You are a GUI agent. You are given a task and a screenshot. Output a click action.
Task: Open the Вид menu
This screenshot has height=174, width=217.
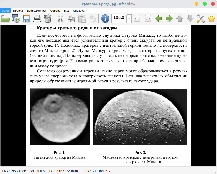pos(67,11)
